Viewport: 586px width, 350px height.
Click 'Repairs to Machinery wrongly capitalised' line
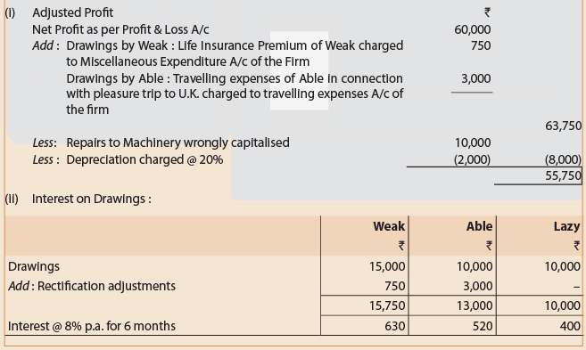point(177,142)
